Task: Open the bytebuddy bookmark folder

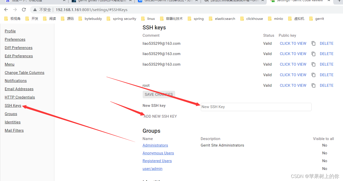Action: click(90, 19)
